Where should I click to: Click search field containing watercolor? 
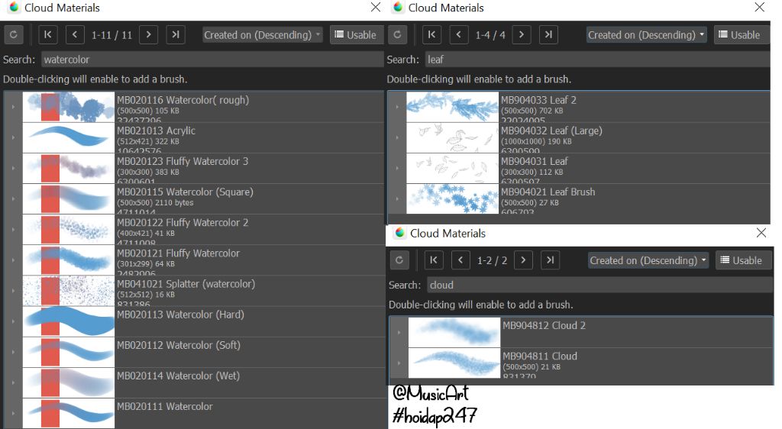click(x=212, y=60)
